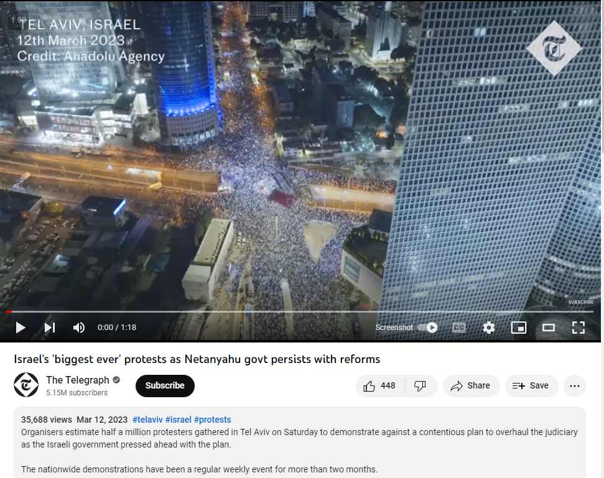This screenshot has width=604, height=478.
Task: Like the video
Action: point(380,385)
